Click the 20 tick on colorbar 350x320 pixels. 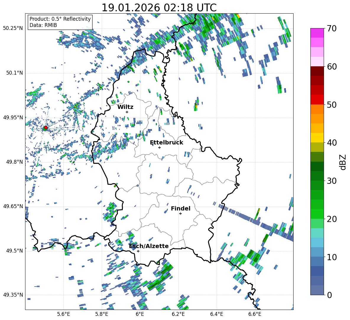(x=331, y=219)
